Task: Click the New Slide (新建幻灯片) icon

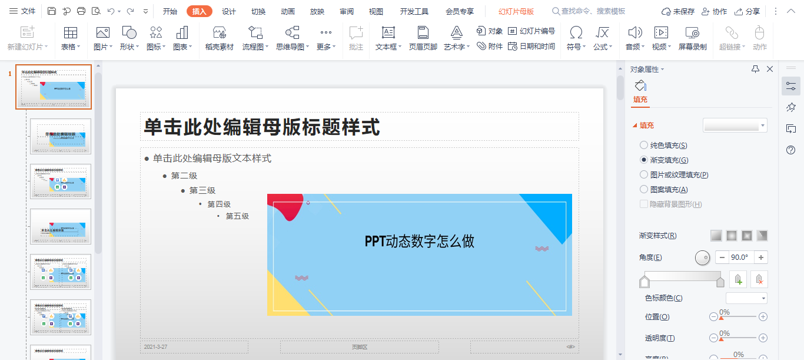Action: pyautogui.click(x=28, y=32)
